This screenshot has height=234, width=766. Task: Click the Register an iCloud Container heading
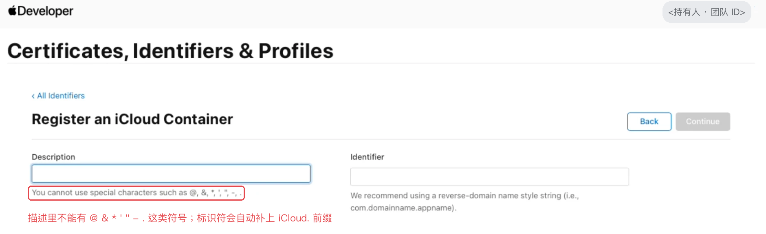pyautogui.click(x=132, y=119)
